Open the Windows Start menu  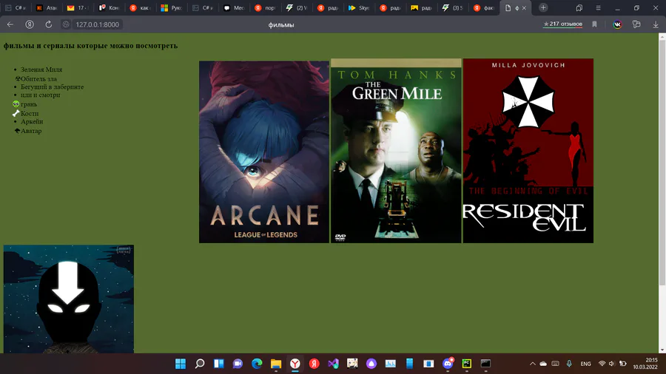(x=181, y=364)
